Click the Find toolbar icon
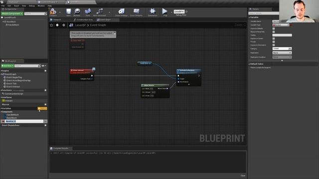 (x=88, y=11)
